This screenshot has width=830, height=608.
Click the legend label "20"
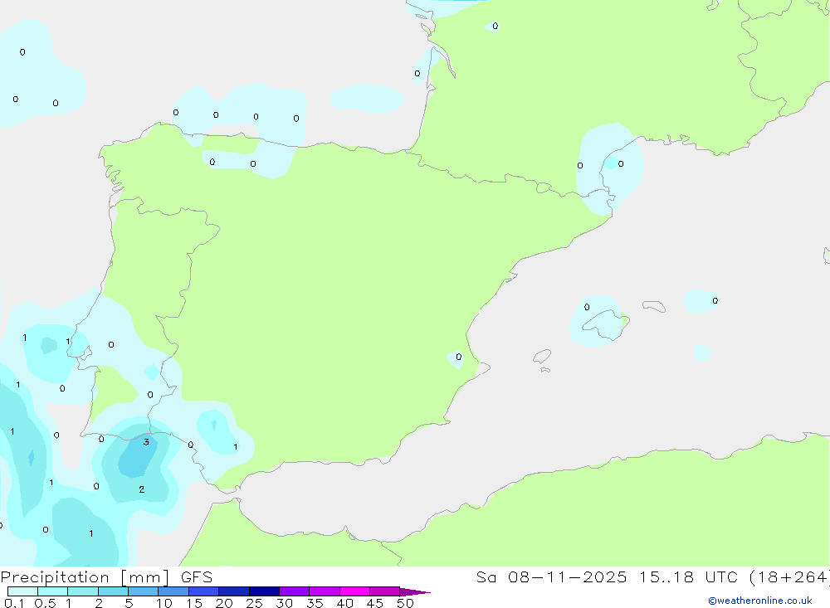224,603
